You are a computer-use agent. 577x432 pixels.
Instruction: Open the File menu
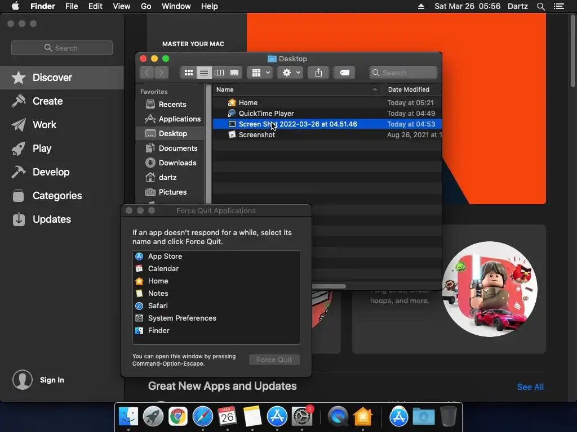click(x=72, y=6)
